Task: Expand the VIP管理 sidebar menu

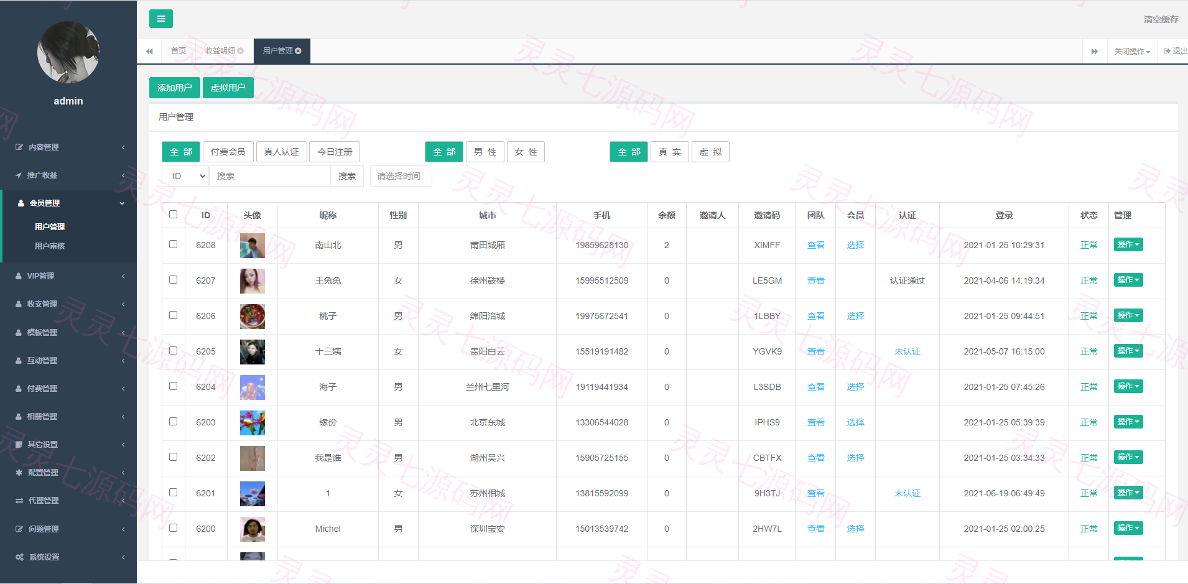Action: click(x=68, y=276)
